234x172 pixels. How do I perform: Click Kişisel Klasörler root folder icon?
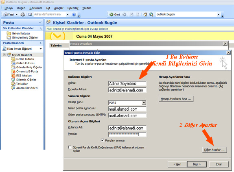coord(9,55)
